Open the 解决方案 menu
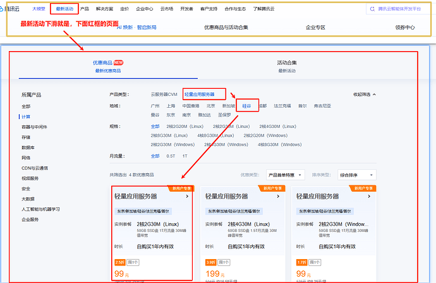The height and width of the screenshot is (283, 436). [x=104, y=9]
